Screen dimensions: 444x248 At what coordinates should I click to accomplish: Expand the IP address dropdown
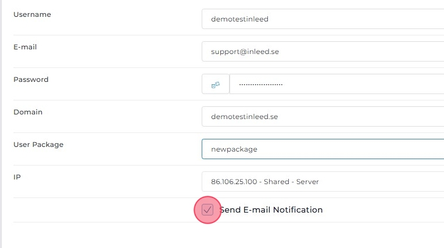pos(323,182)
